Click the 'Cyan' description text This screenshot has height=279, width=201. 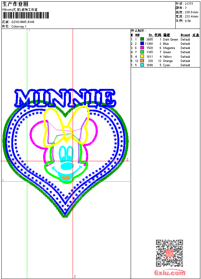tap(167, 65)
